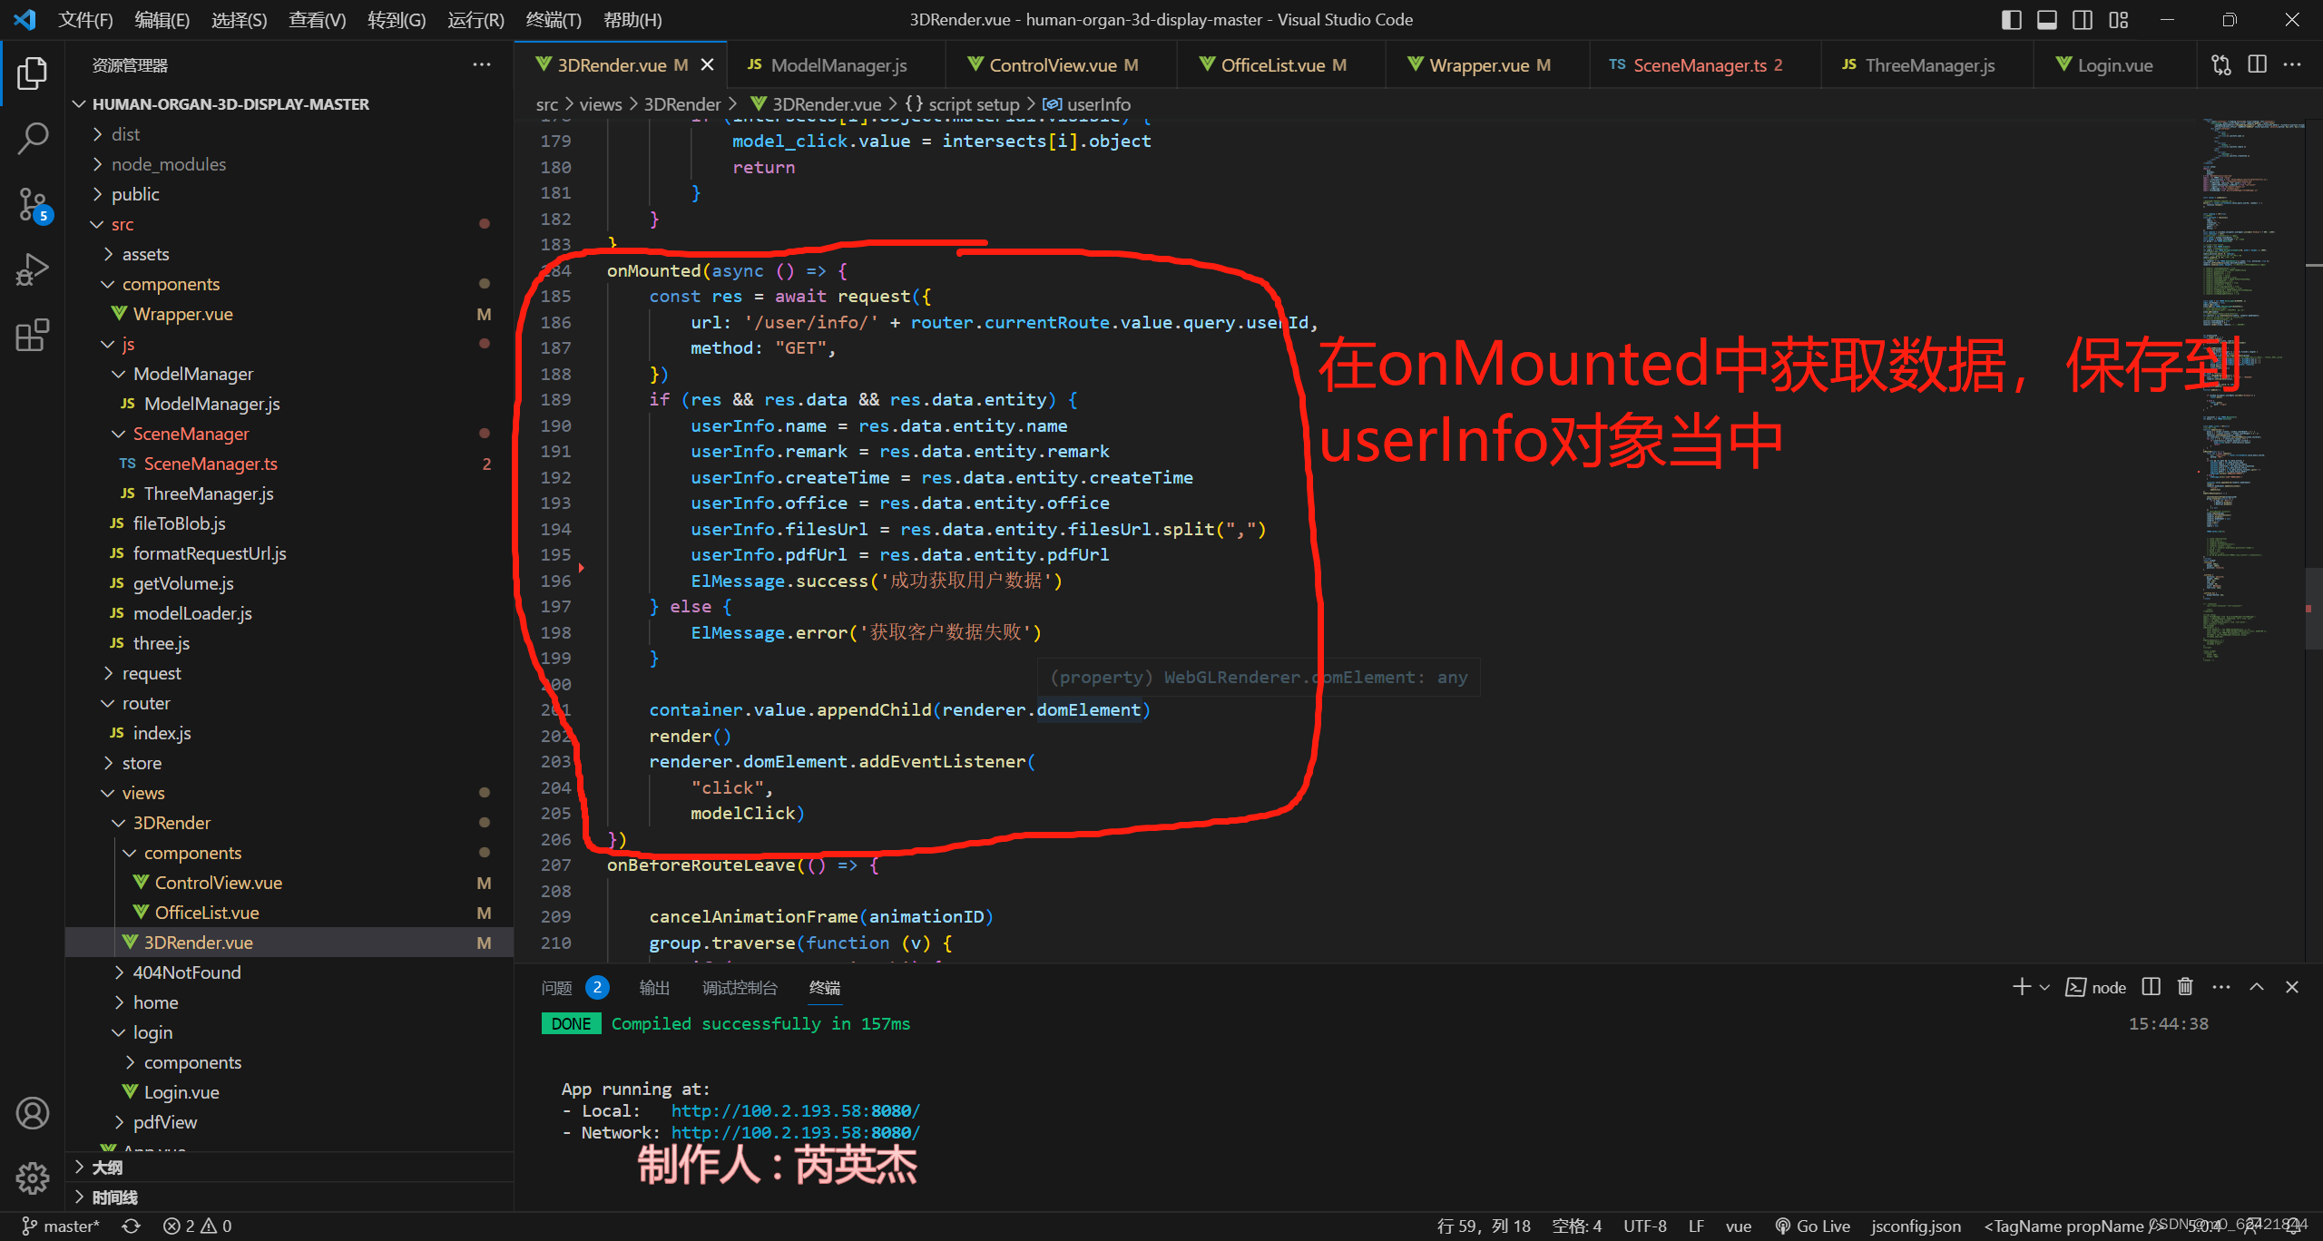Image resolution: width=2323 pixels, height=1241 pixels.
Task: Open the 帮助 menu
Action: (x=632, y=19)
